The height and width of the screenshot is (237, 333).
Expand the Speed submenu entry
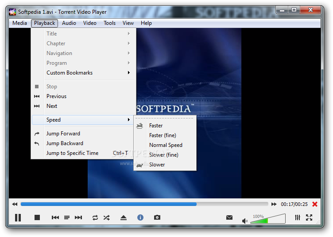84,120
